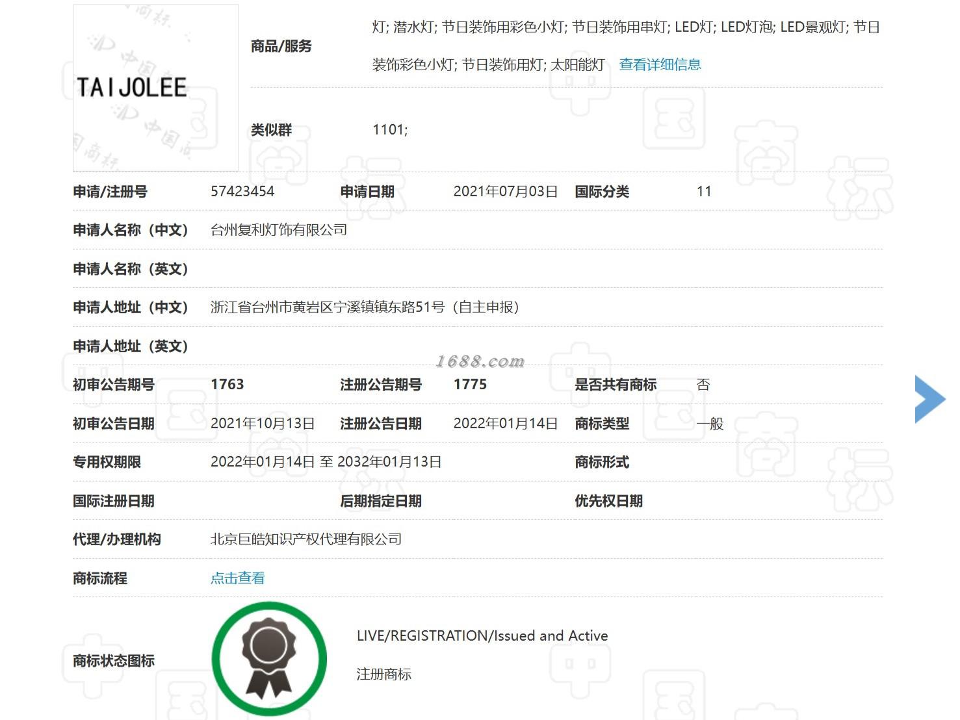Click the 商标类型 label

tap(602, 423)
